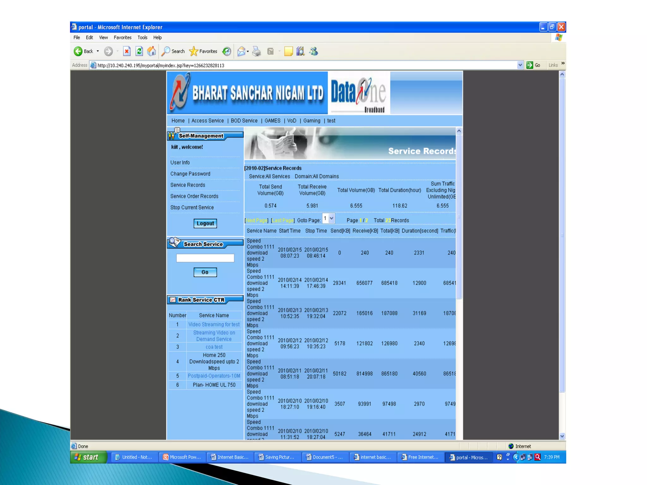Image resolution: width=647 pixels, height=485 pixels.
Task: Click the Print icon in toolbar
Action: [x=257, y=51]
